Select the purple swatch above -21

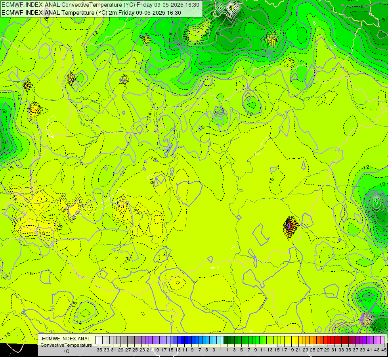point(147,340)
